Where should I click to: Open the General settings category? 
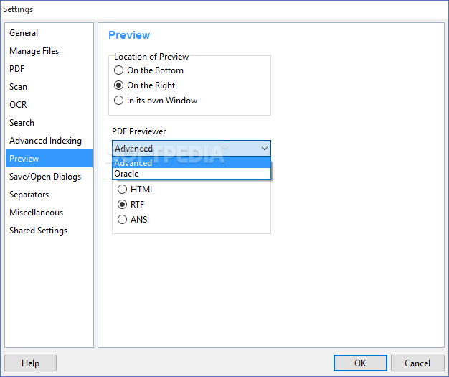tap(24, 33)
